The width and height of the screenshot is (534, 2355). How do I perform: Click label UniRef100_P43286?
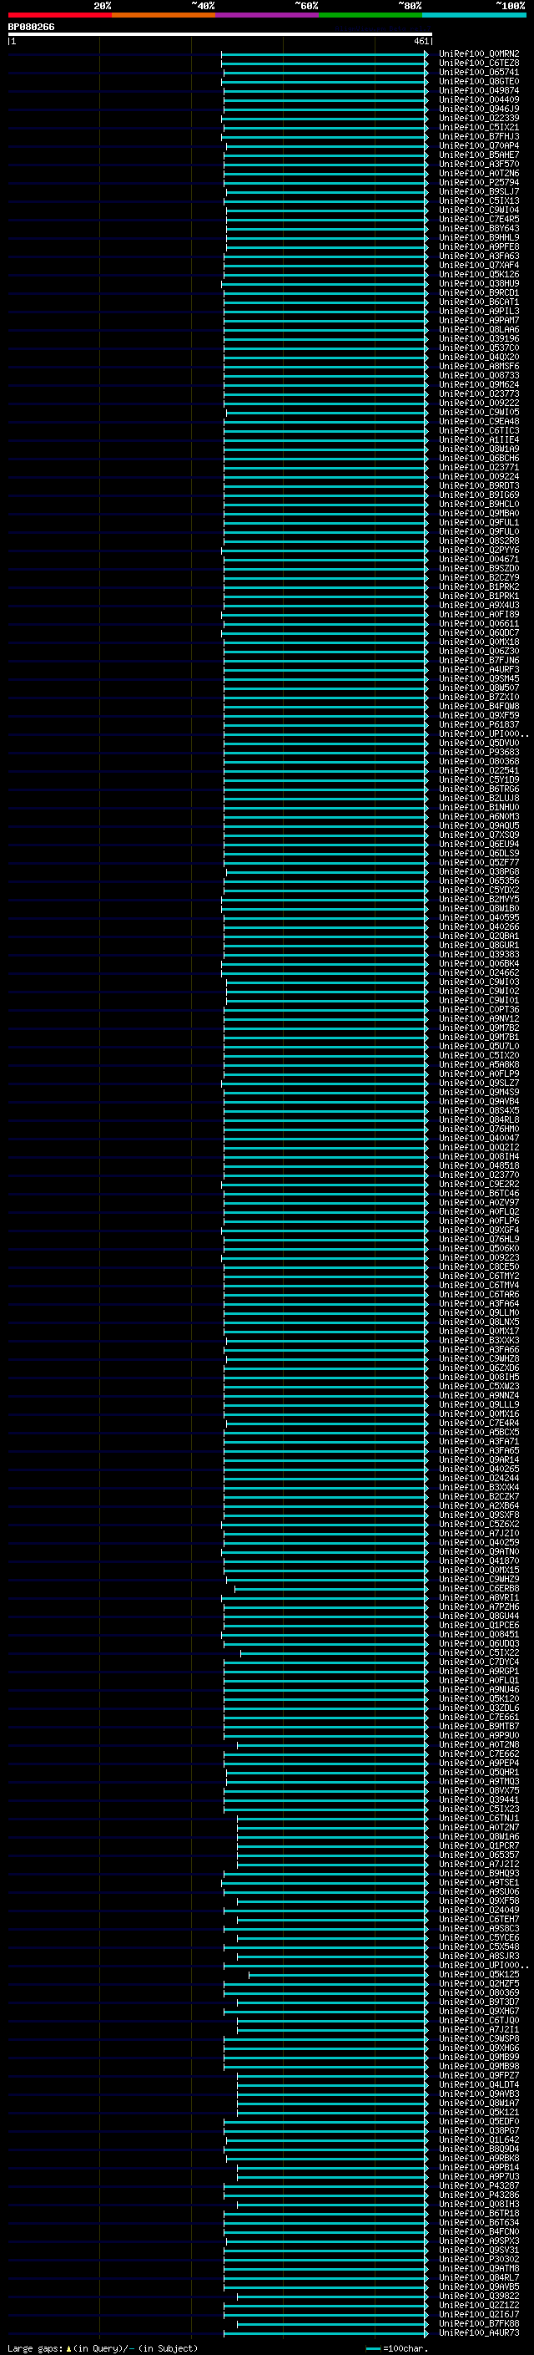pyautogui.click(x=478, y=2195)
